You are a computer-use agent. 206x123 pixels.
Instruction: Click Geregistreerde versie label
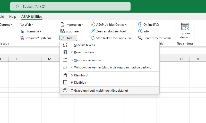coord(157,38)
